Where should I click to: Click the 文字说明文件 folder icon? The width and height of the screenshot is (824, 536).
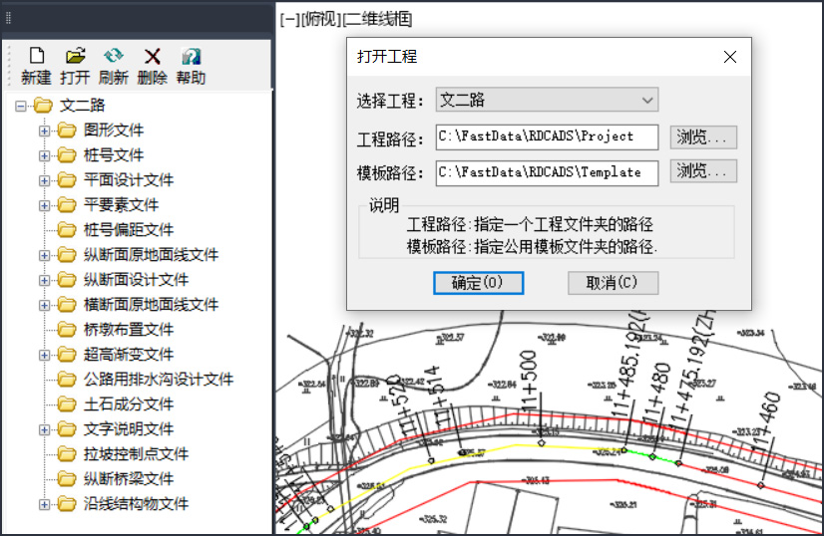(67, 429)
